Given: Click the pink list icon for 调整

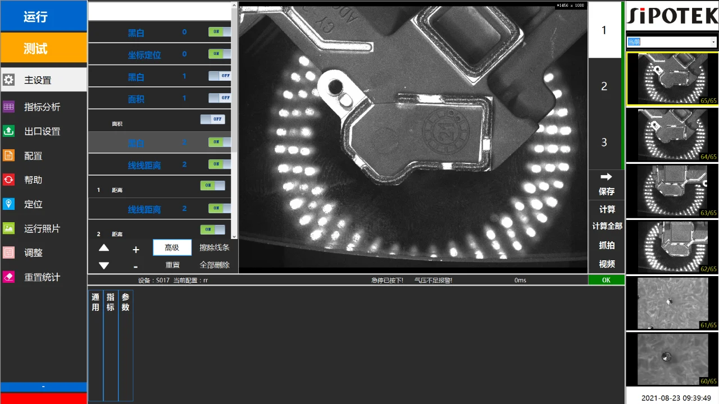Looking at the screenshot, I should point(9,252).
